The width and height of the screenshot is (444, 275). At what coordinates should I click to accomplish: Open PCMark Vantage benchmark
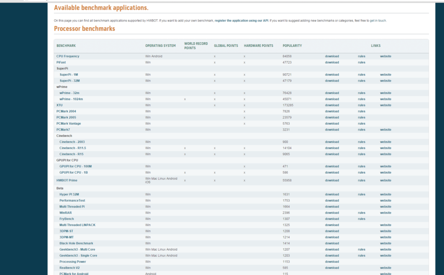69,124
